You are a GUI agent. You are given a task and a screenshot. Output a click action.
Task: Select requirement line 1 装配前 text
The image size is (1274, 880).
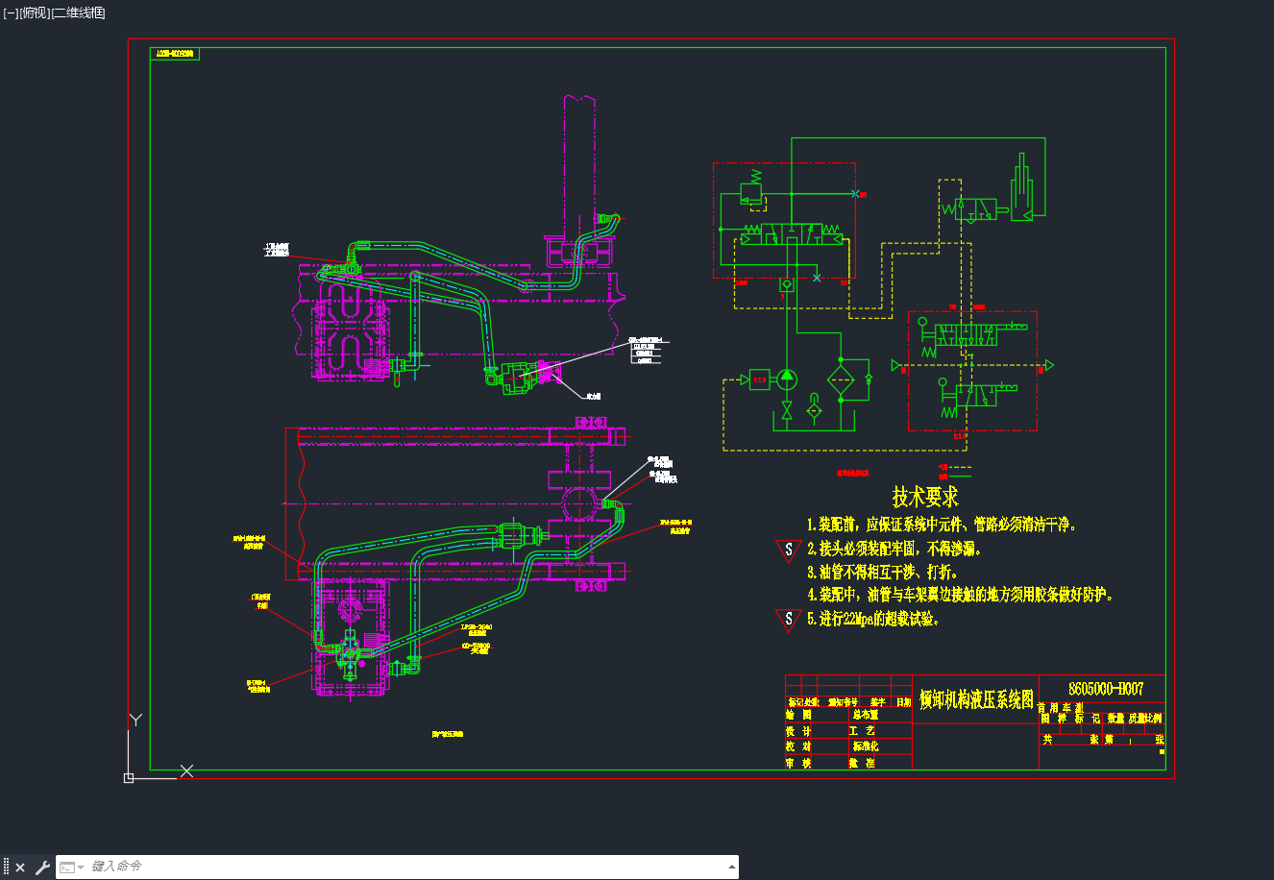[x=943, y=525]
